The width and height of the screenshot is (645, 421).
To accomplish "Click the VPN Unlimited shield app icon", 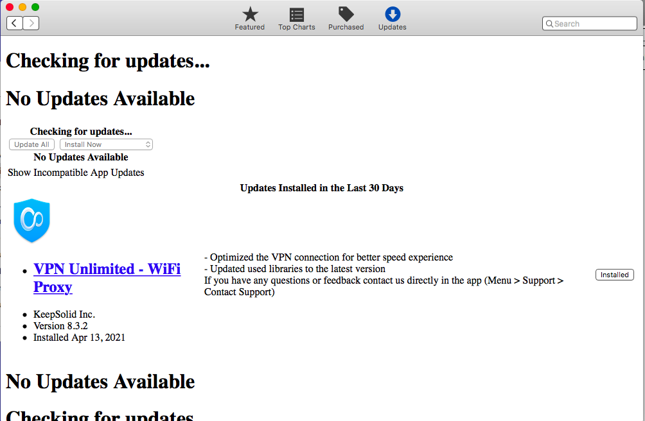I will coord(31,221).
